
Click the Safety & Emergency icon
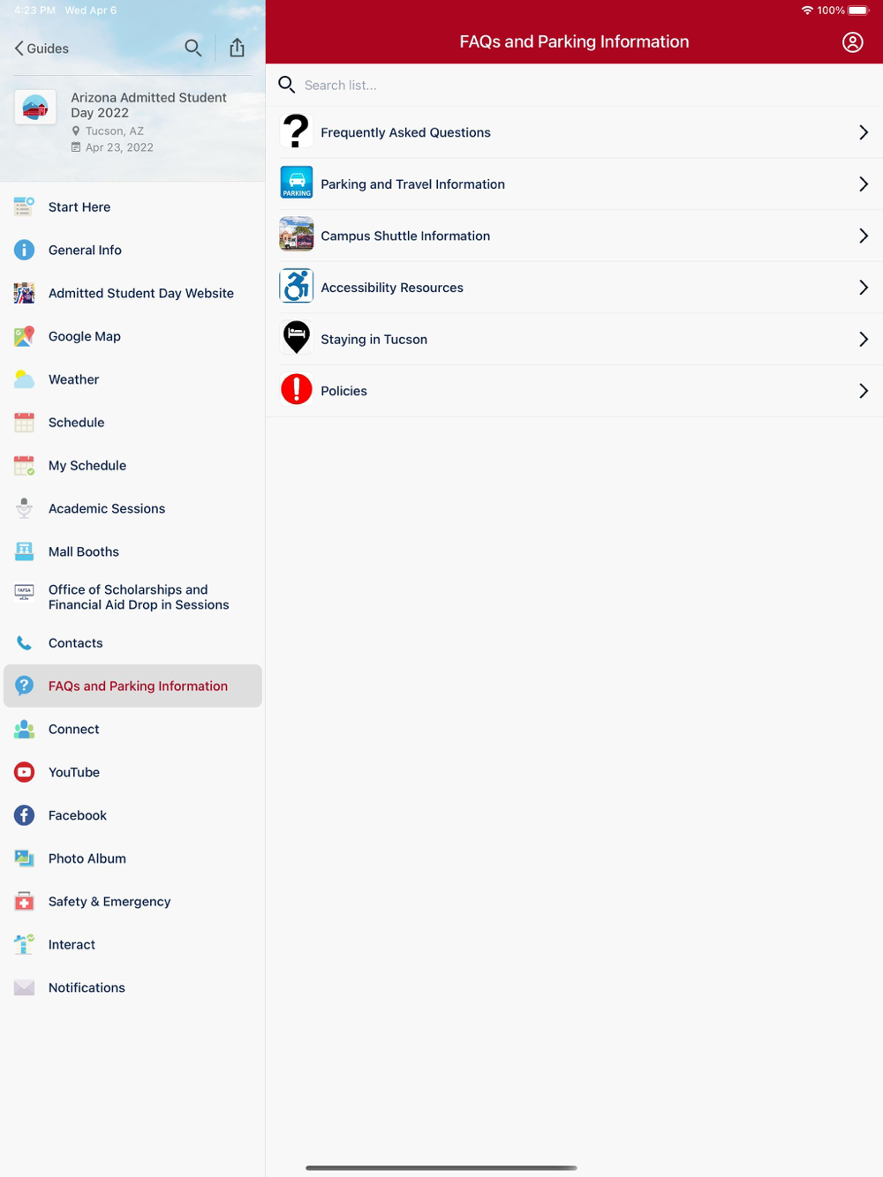tap(24, 902)
